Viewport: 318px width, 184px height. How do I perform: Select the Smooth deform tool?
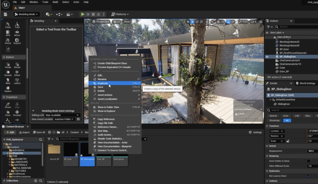point(8,73)
